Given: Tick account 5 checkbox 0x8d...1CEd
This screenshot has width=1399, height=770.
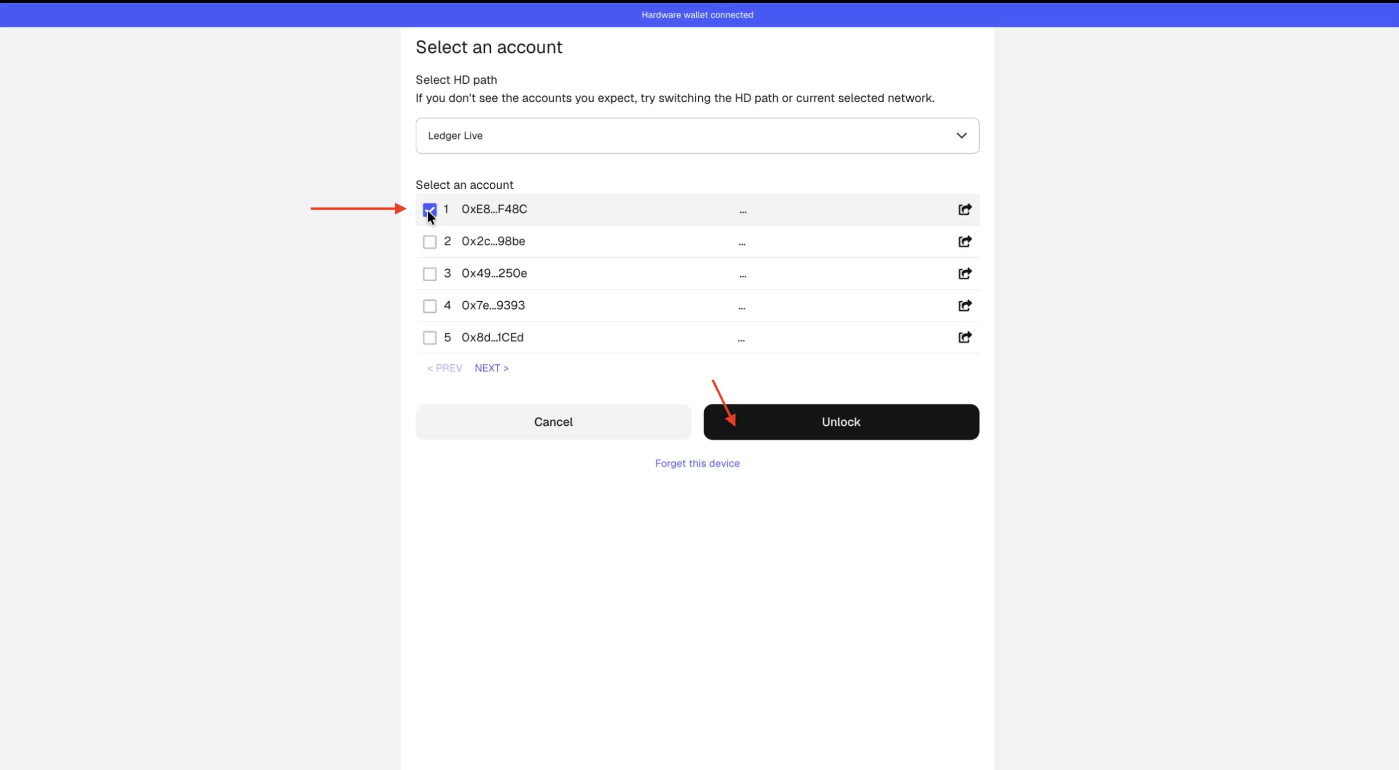Looking at the screenshot, I should tap(430, 338).
